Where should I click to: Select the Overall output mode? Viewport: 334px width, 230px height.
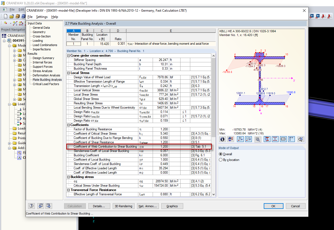click(x=221, y=154)
